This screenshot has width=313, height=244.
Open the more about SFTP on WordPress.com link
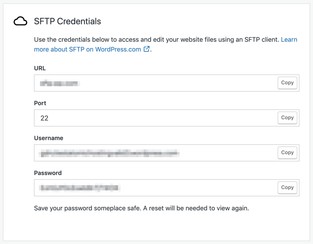tap(87, 49)
